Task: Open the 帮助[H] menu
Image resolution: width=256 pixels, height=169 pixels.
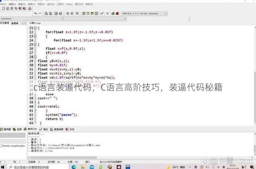Action: 89,4
